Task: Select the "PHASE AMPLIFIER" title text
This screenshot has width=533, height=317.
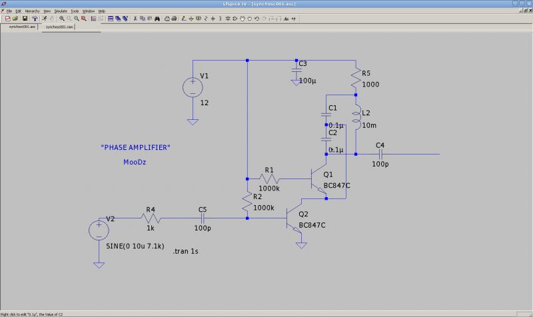Action: 135,147
